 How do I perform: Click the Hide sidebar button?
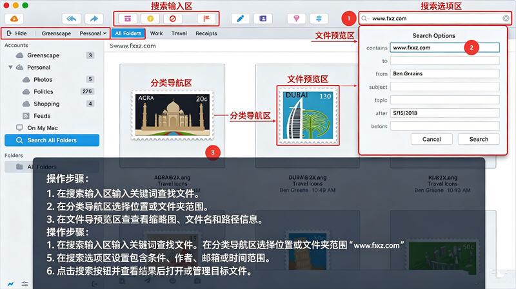17,33
